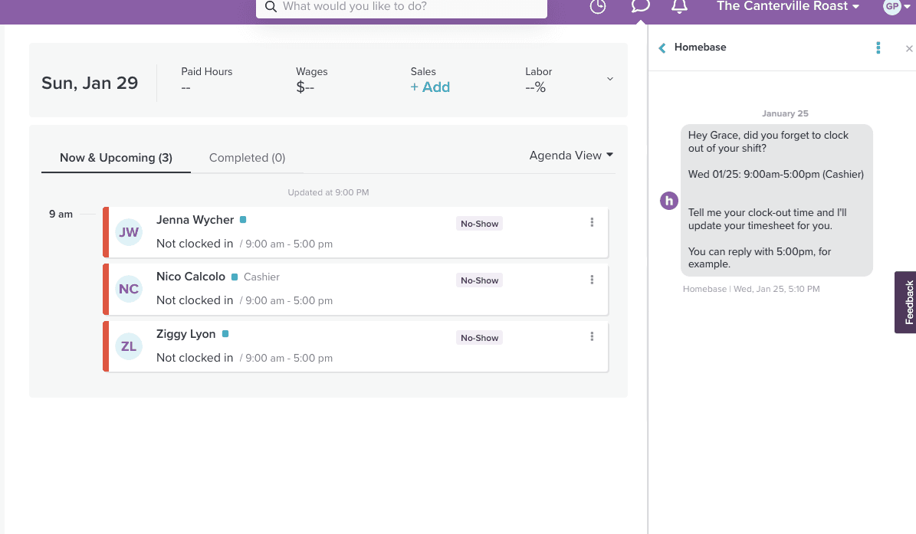Screen dimensions: 916x534
Task: Open The Canterville Roast location dropdown
Action: click(787, 6)
